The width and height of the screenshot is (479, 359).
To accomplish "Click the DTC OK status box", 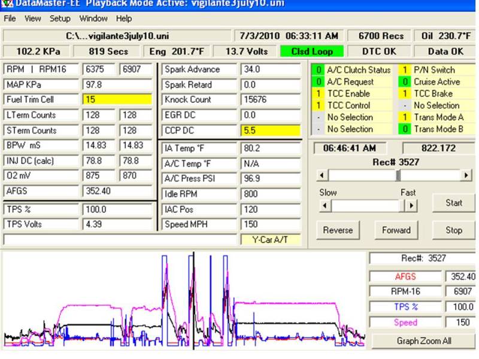I will 379,51.
